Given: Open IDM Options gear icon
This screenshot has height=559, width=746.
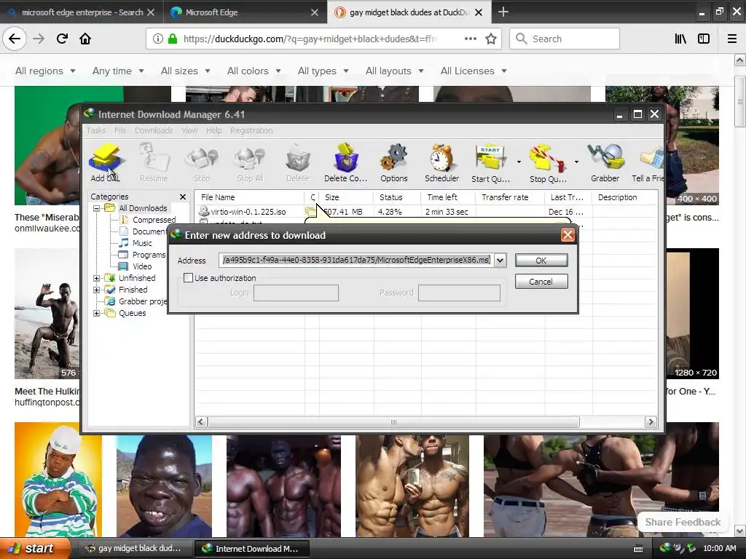Looking at the screenshot, I should pos(394,162).
